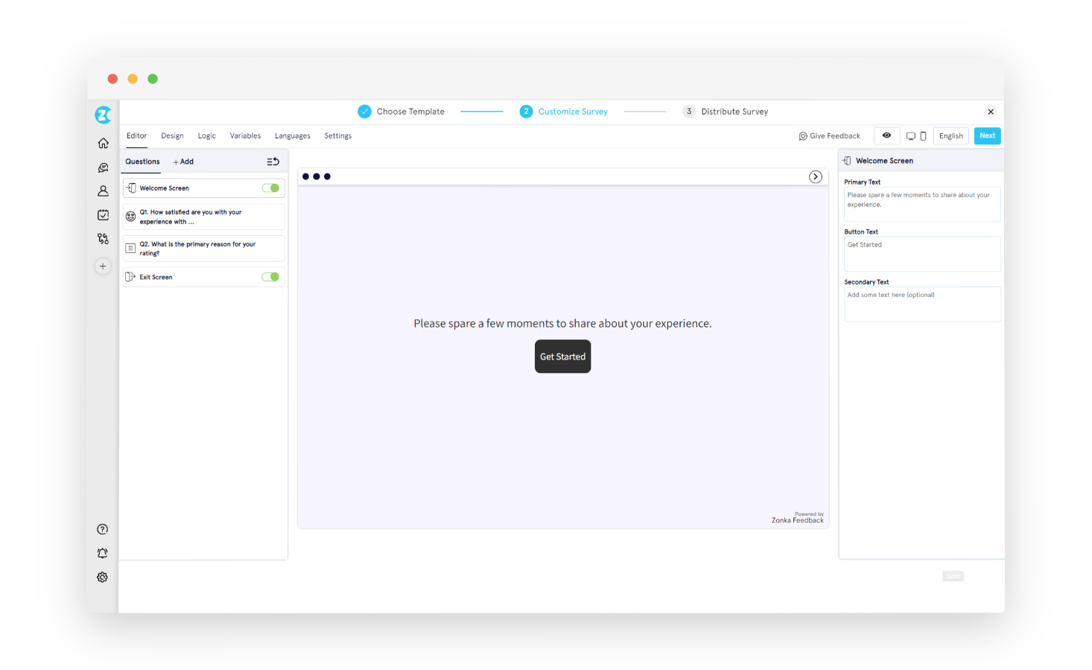Click the tasks calendar-check icon
1092x670 pixels.
(103, 214)
